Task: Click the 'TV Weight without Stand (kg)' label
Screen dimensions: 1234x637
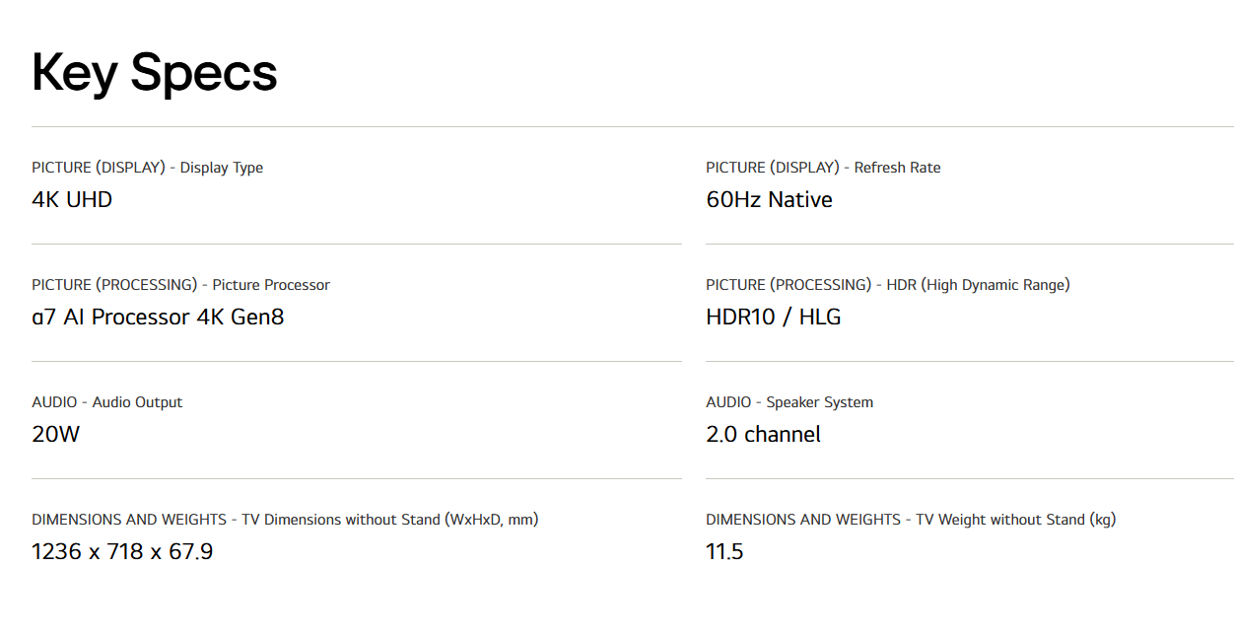Action: click(1015, 520)
